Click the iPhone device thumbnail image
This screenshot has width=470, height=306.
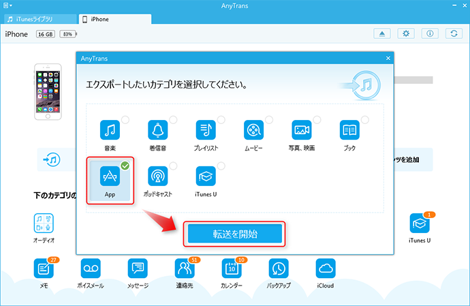click(x=48, y=92)
